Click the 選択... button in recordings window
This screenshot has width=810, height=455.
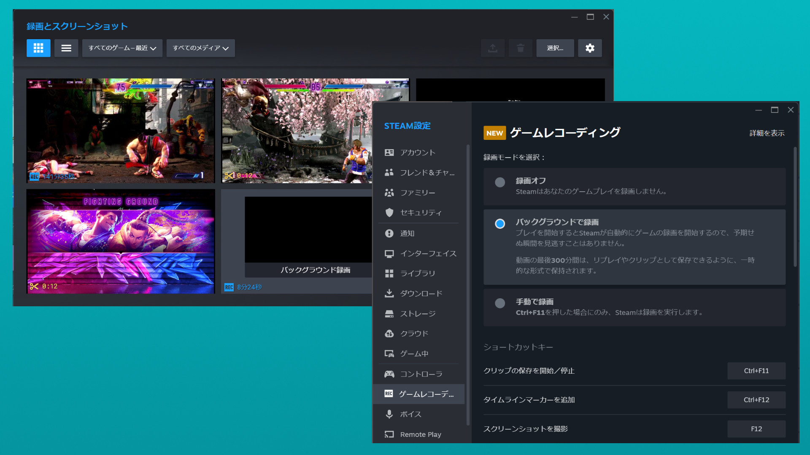tap(555, 48)
